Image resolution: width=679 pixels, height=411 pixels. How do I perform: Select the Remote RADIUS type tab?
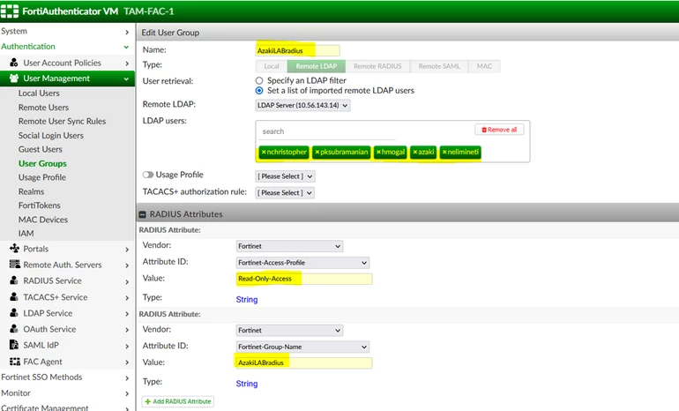tap(377, 66)
